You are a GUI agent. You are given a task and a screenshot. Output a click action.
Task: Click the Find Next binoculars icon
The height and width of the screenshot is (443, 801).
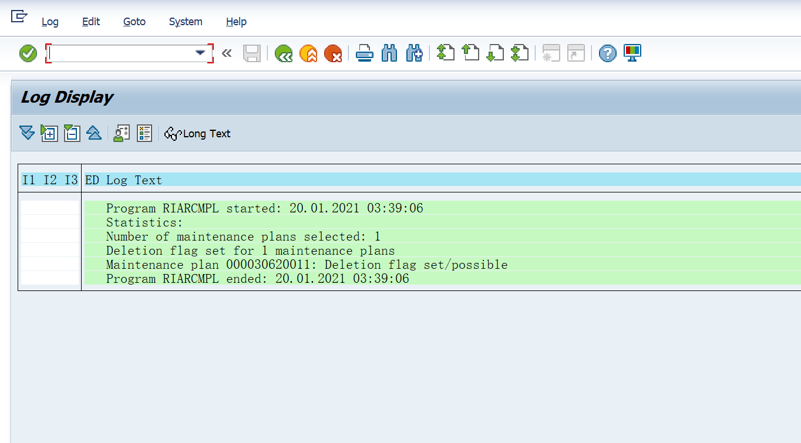414,54
